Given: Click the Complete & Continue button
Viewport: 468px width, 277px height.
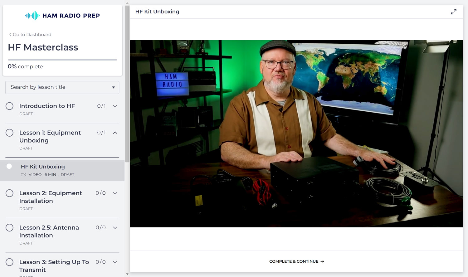Looking at the screenshot, I should [x=296, y=261].
